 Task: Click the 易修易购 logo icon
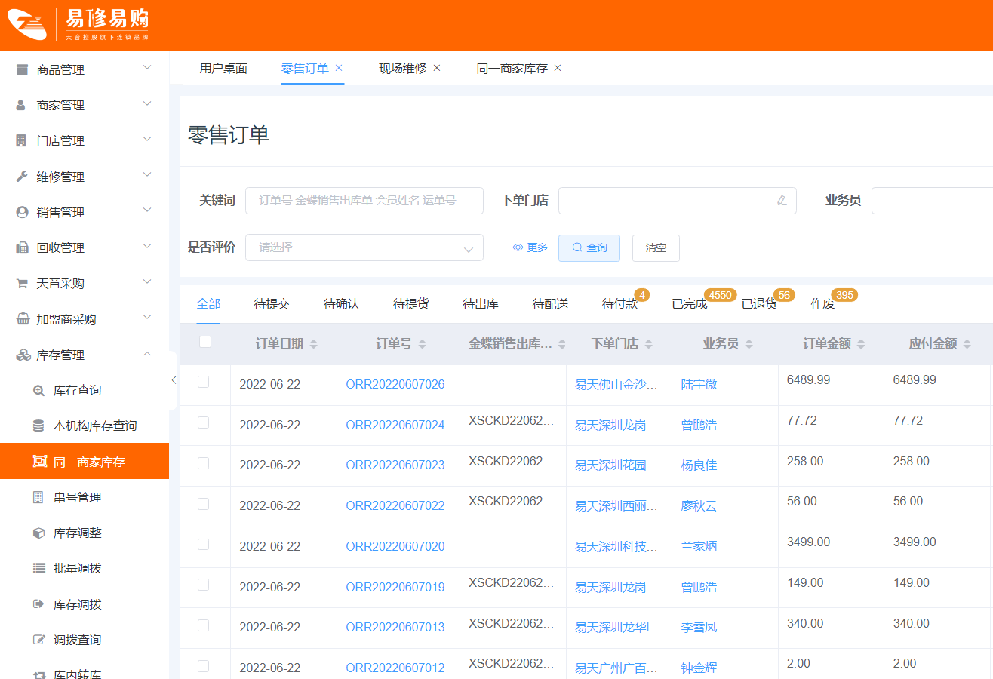[27, 25]
